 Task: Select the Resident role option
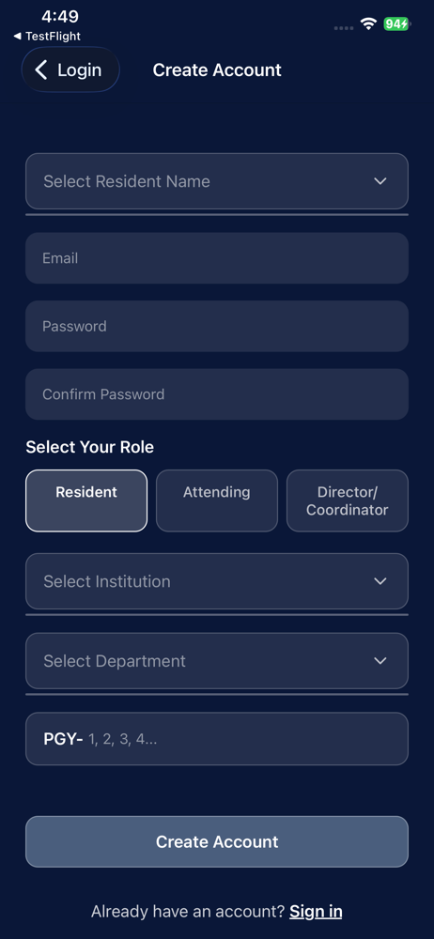coord(86,500)
